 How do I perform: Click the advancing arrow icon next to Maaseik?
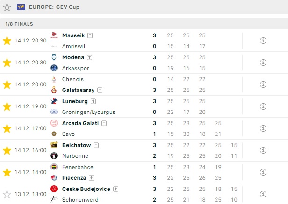(x=90, y=35)
